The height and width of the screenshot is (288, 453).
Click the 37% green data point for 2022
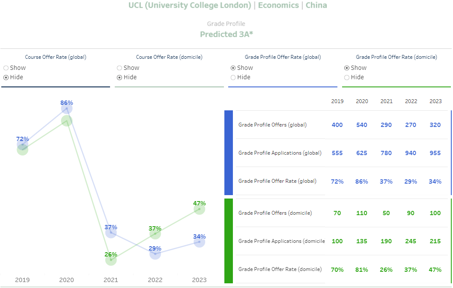(155, 234)
